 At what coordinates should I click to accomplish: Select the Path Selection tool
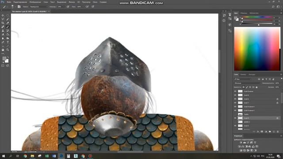(x=3, y=46)
